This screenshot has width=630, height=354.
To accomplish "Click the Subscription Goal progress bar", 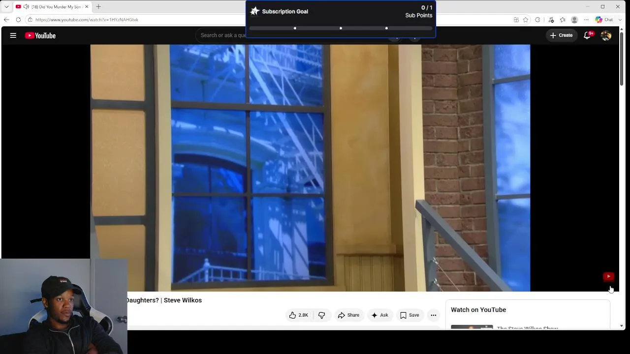I will [x=341, y=28].
